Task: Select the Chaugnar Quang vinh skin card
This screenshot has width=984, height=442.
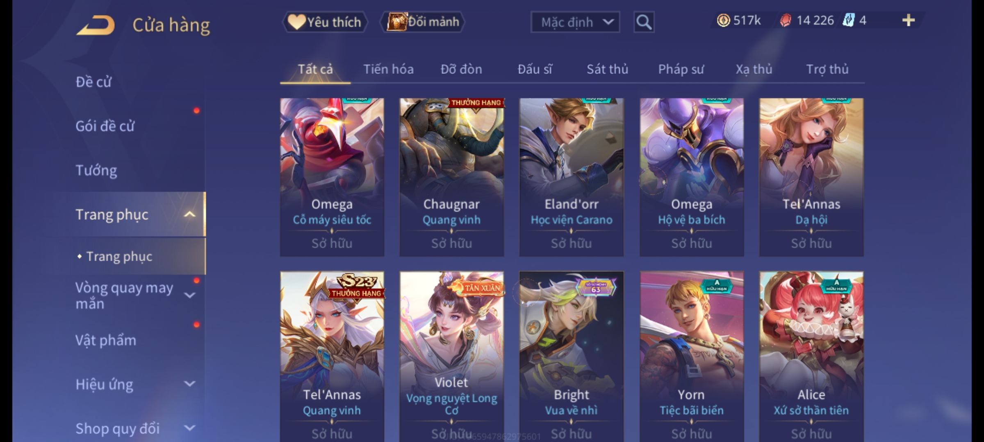Action: (451, 177)
